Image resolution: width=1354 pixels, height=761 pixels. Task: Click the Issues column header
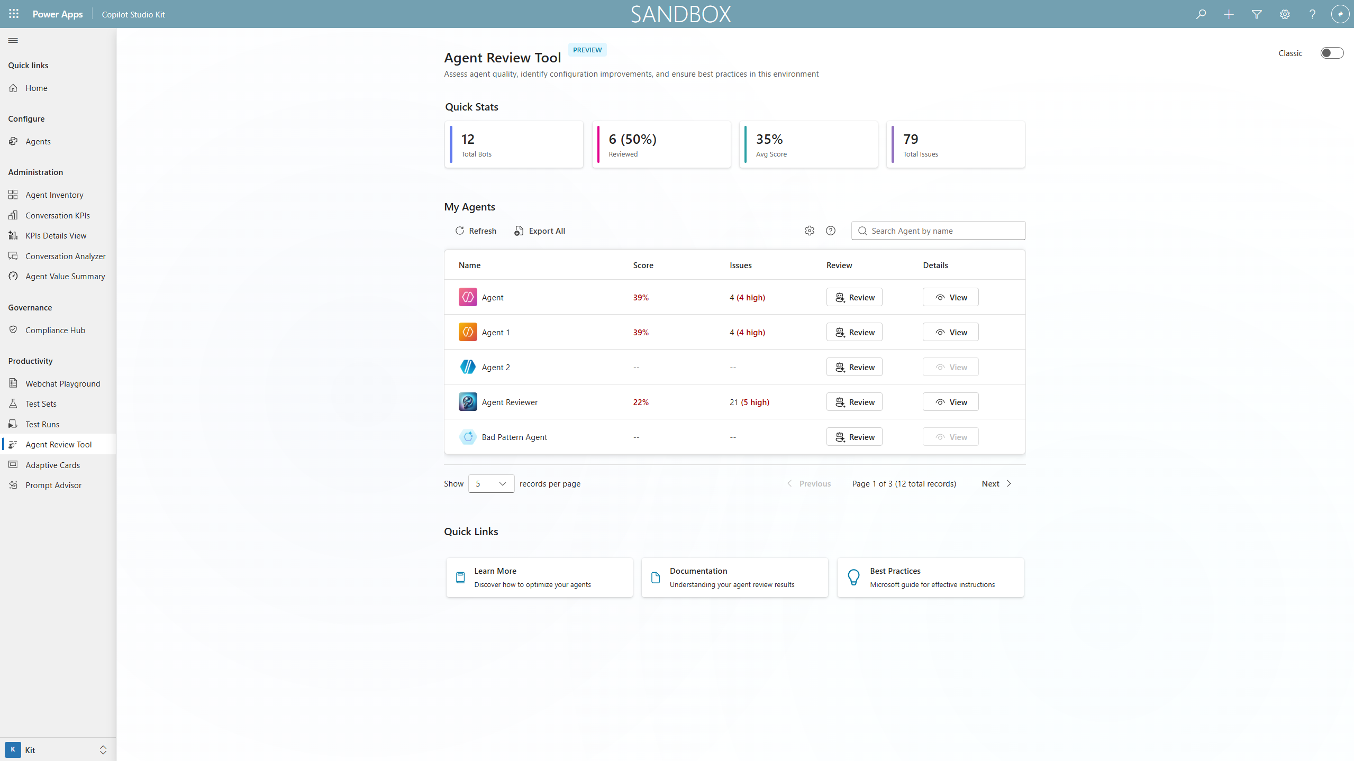(x=740, y=265)
